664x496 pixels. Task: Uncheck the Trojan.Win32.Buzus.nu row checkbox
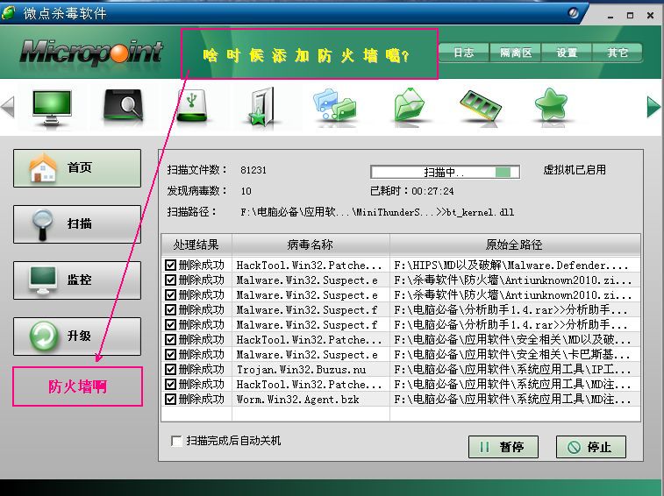coord(170,370)
